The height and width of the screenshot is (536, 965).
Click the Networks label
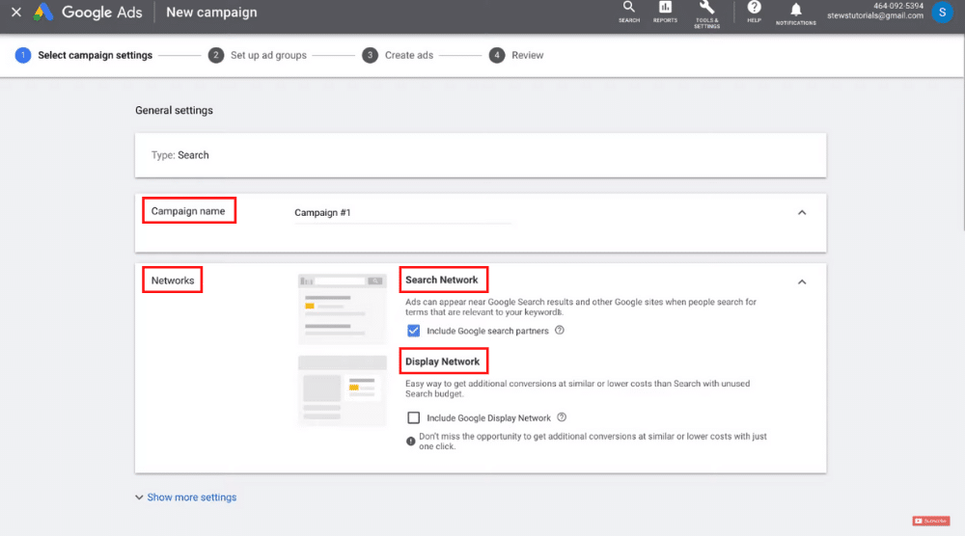click(x=173, y=281)
